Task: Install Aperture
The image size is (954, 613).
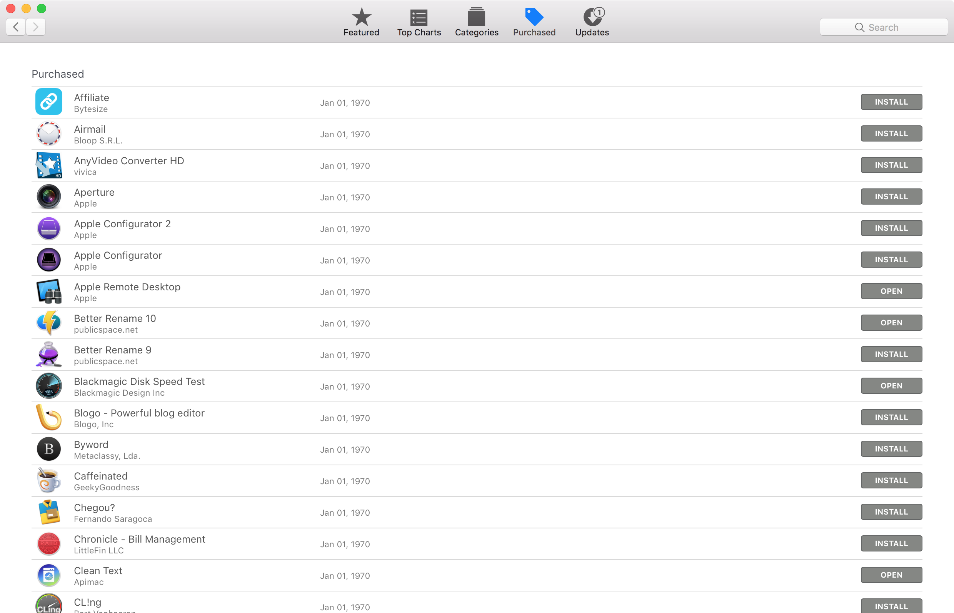Action: tap(891, 196)
